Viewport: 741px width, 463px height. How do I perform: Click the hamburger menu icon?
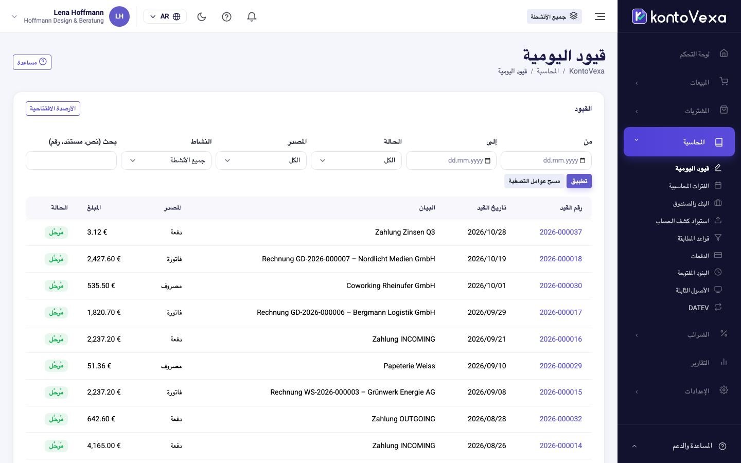point(600,16)
